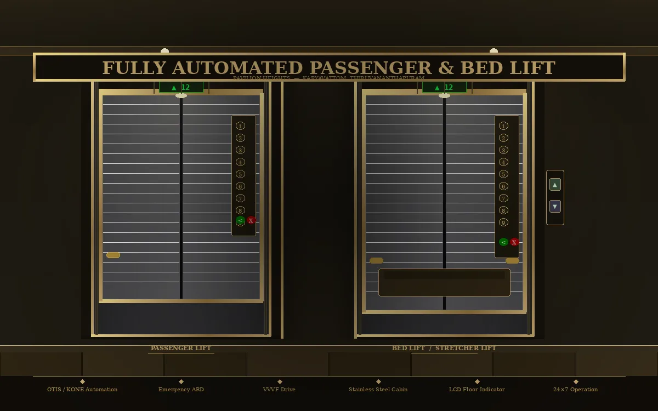Select floor 9 on bed lift panel
Viewport: 658px width, 411px height.
503,222
